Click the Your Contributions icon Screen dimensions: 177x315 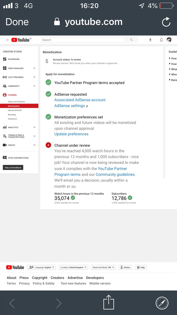coord(5,158)
